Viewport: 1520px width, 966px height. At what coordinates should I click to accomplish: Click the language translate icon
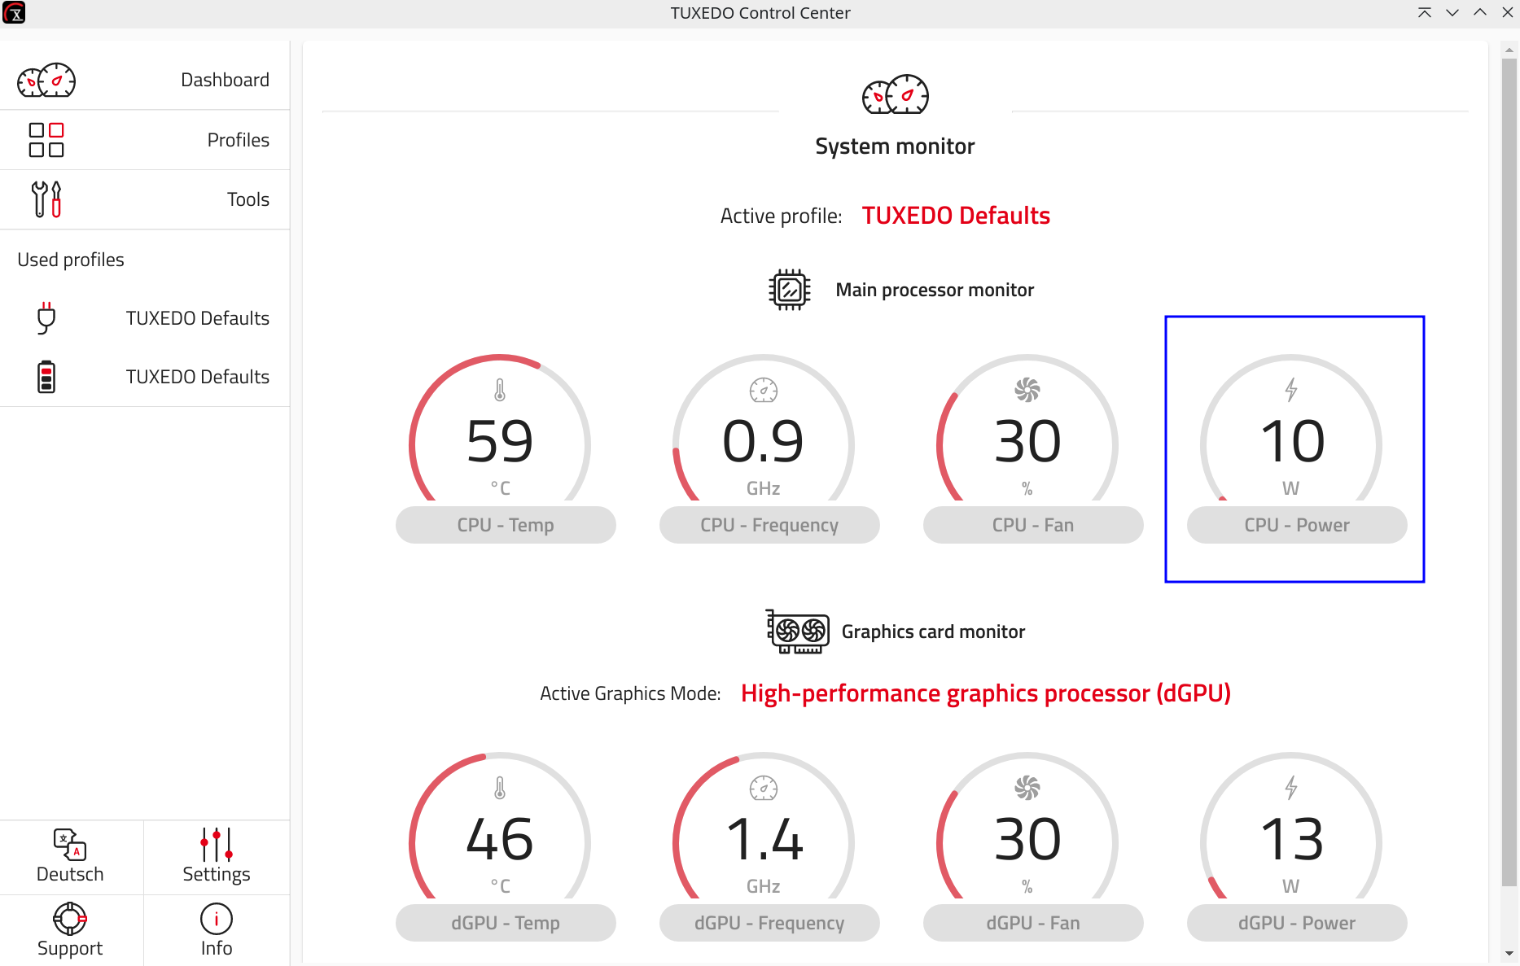point(70,844)
